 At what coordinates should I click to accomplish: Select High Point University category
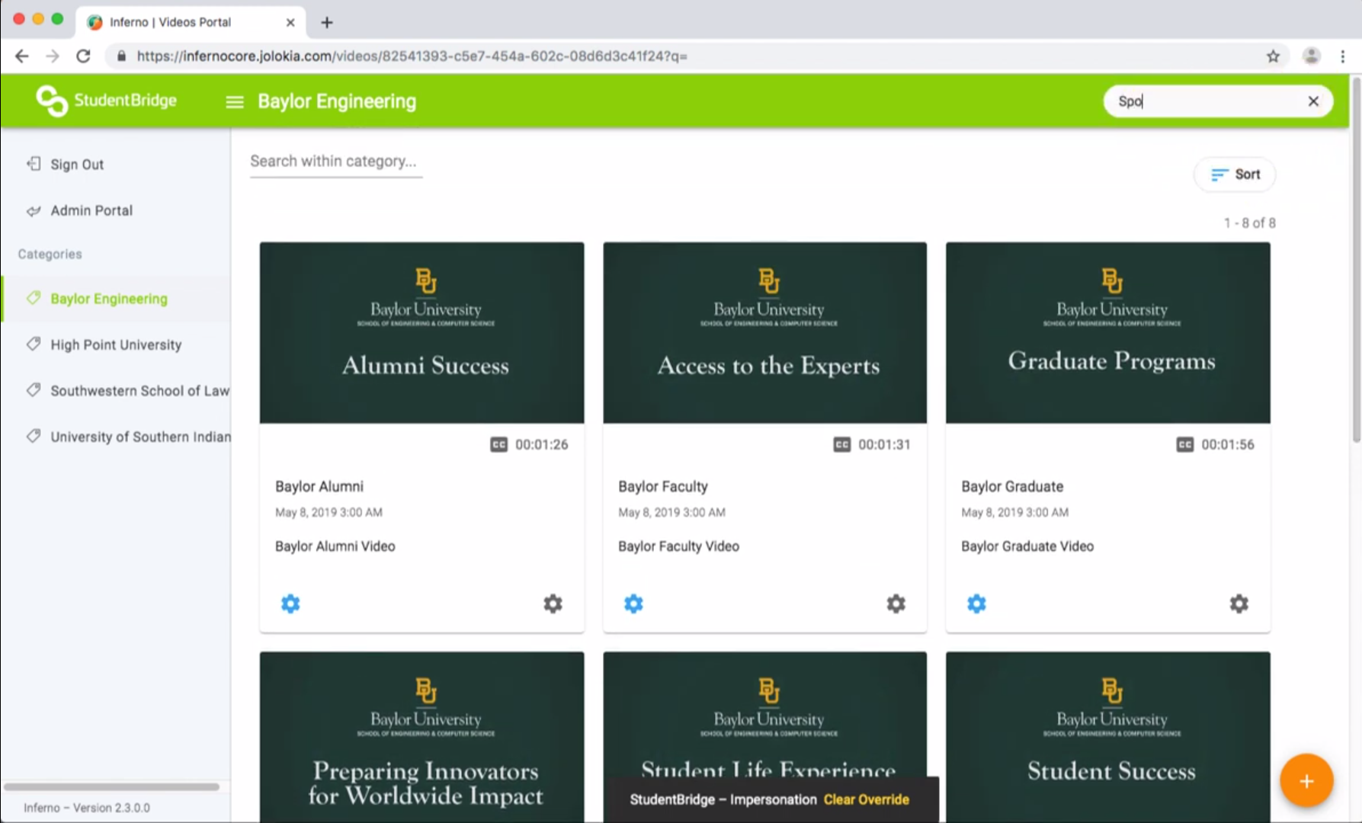tap(117, 344)
